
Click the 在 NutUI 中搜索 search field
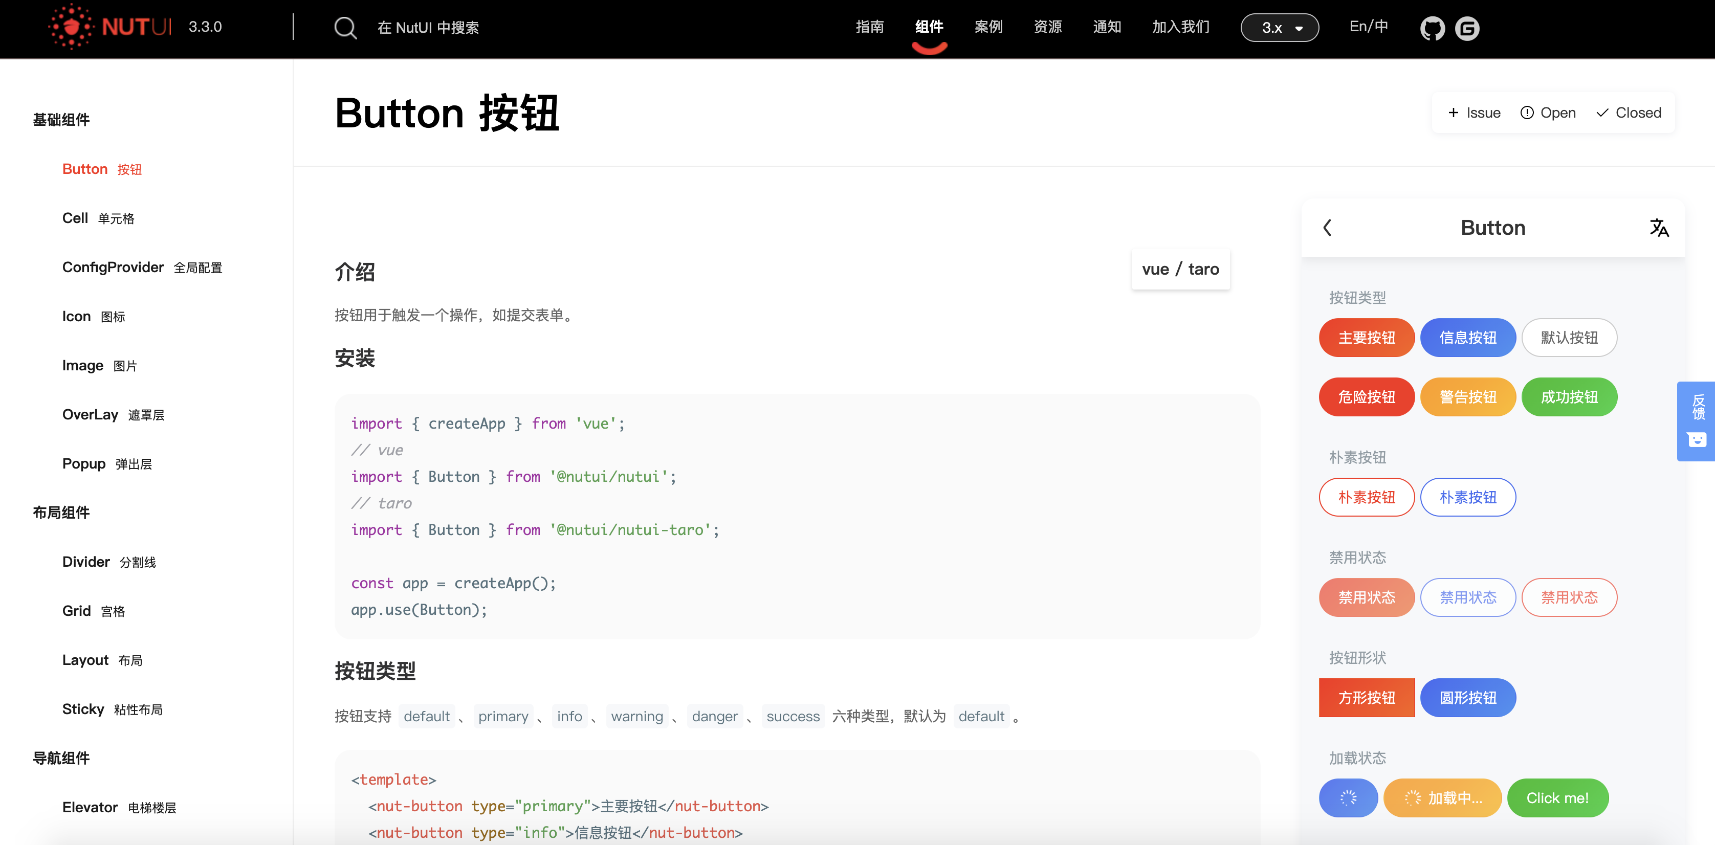428,28
